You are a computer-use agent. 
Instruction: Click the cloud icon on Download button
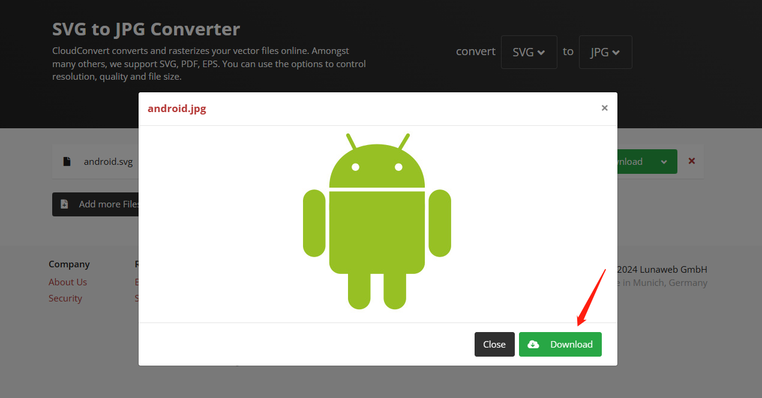pyautogui.click(x=533, y=344)
